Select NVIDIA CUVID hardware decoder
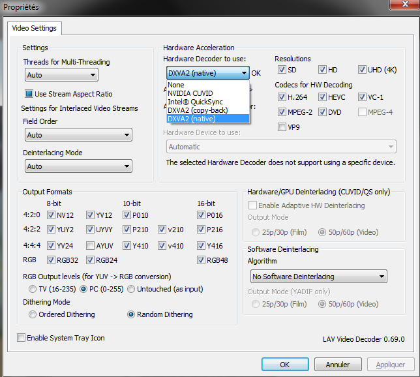The height and width of the screenshot is (377, 420). coord(208,93)
